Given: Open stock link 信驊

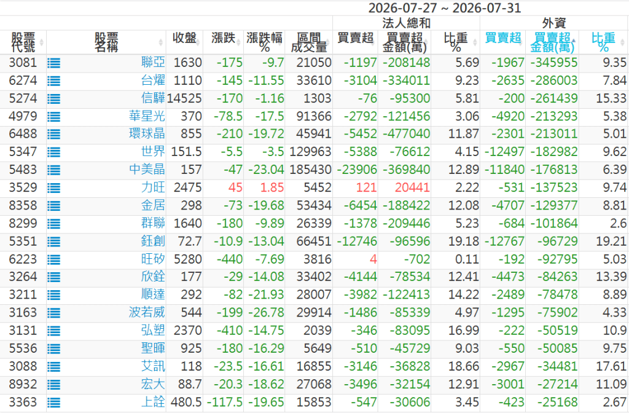Looking at the screenshot, I should (x=153, y=98).
